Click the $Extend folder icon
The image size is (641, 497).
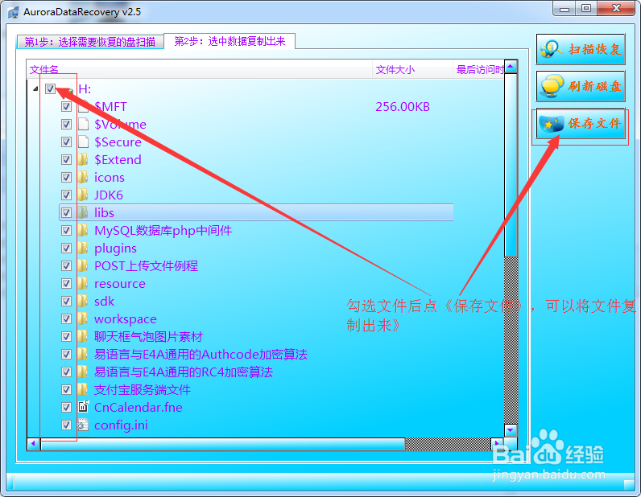tap(83, 159)
